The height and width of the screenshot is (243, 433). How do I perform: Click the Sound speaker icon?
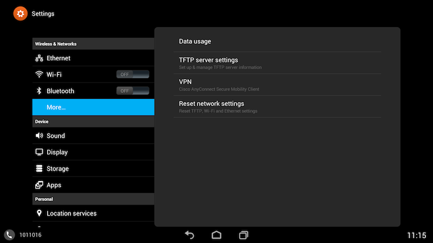(39, 136)
